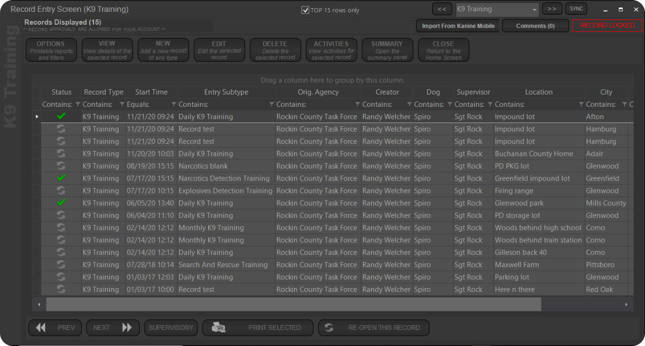The width and height of the screenshot is (645, 346).
Task: Click the PREV button
Action: (x=55, y=328)
